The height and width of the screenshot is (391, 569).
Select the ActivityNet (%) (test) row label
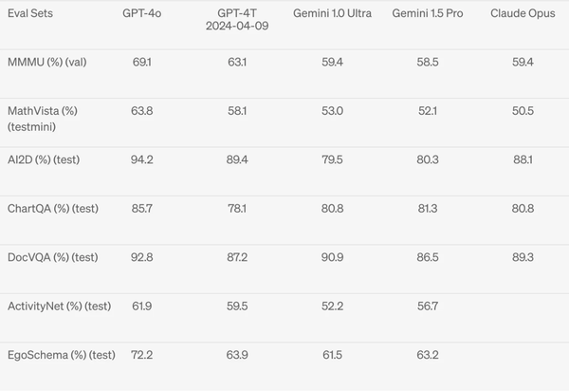click(59, 306)
